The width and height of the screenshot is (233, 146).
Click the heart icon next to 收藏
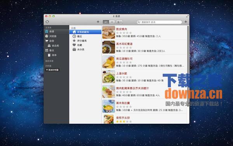74,45
